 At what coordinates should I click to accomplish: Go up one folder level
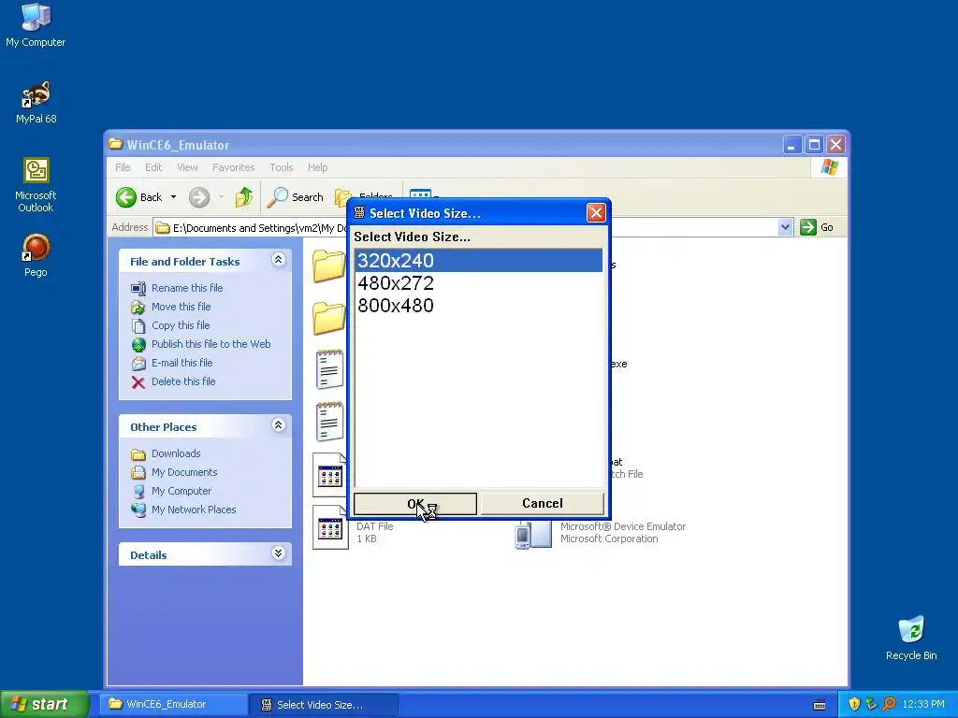click(x=244, y=197)
